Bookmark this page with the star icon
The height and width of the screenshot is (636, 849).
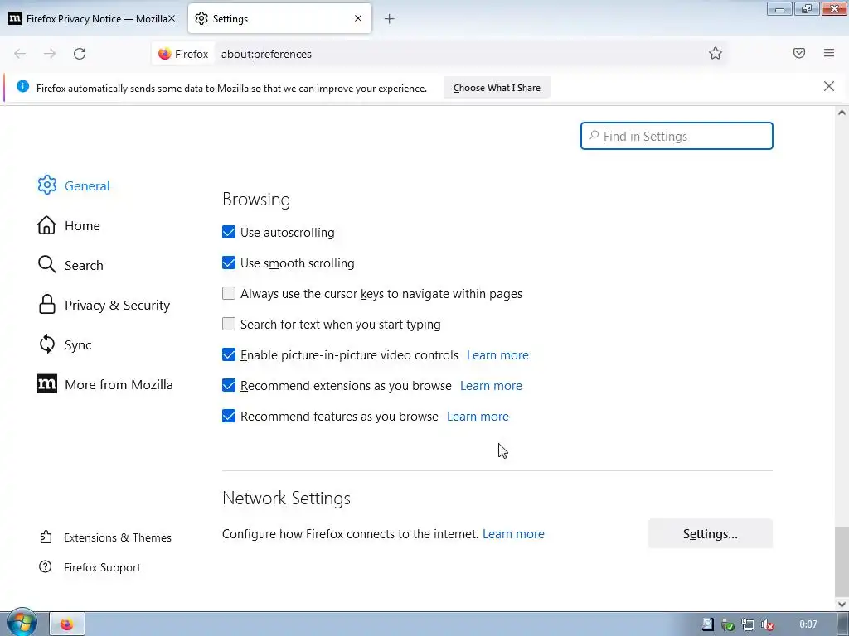[716, 53]
